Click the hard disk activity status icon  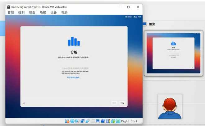pos(67,121)
